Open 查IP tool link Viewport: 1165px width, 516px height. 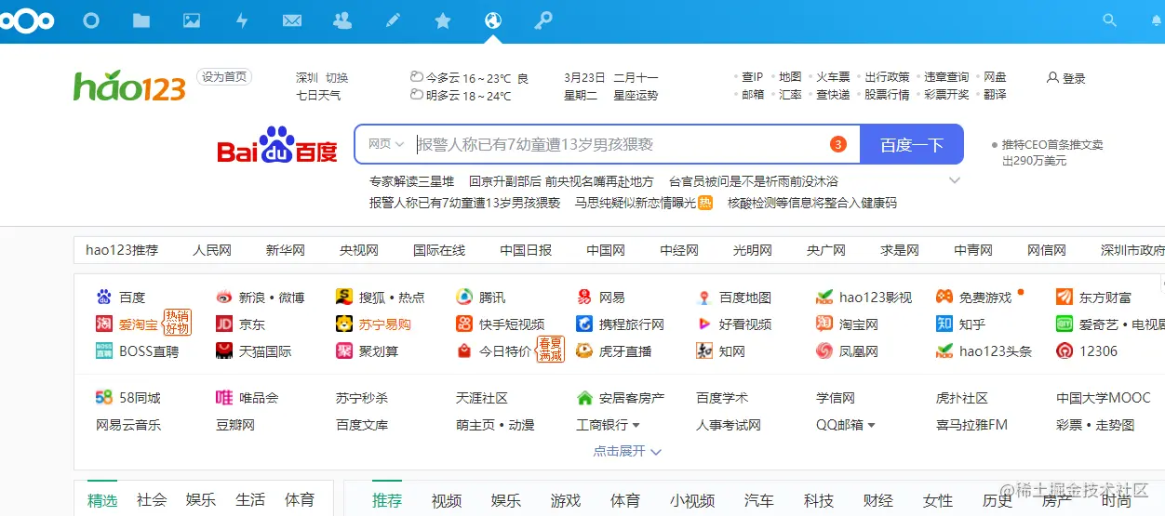tap(752, 77)
